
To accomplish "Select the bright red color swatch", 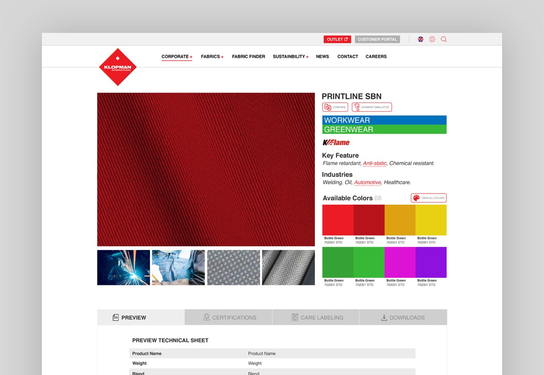I will (338, 220).
